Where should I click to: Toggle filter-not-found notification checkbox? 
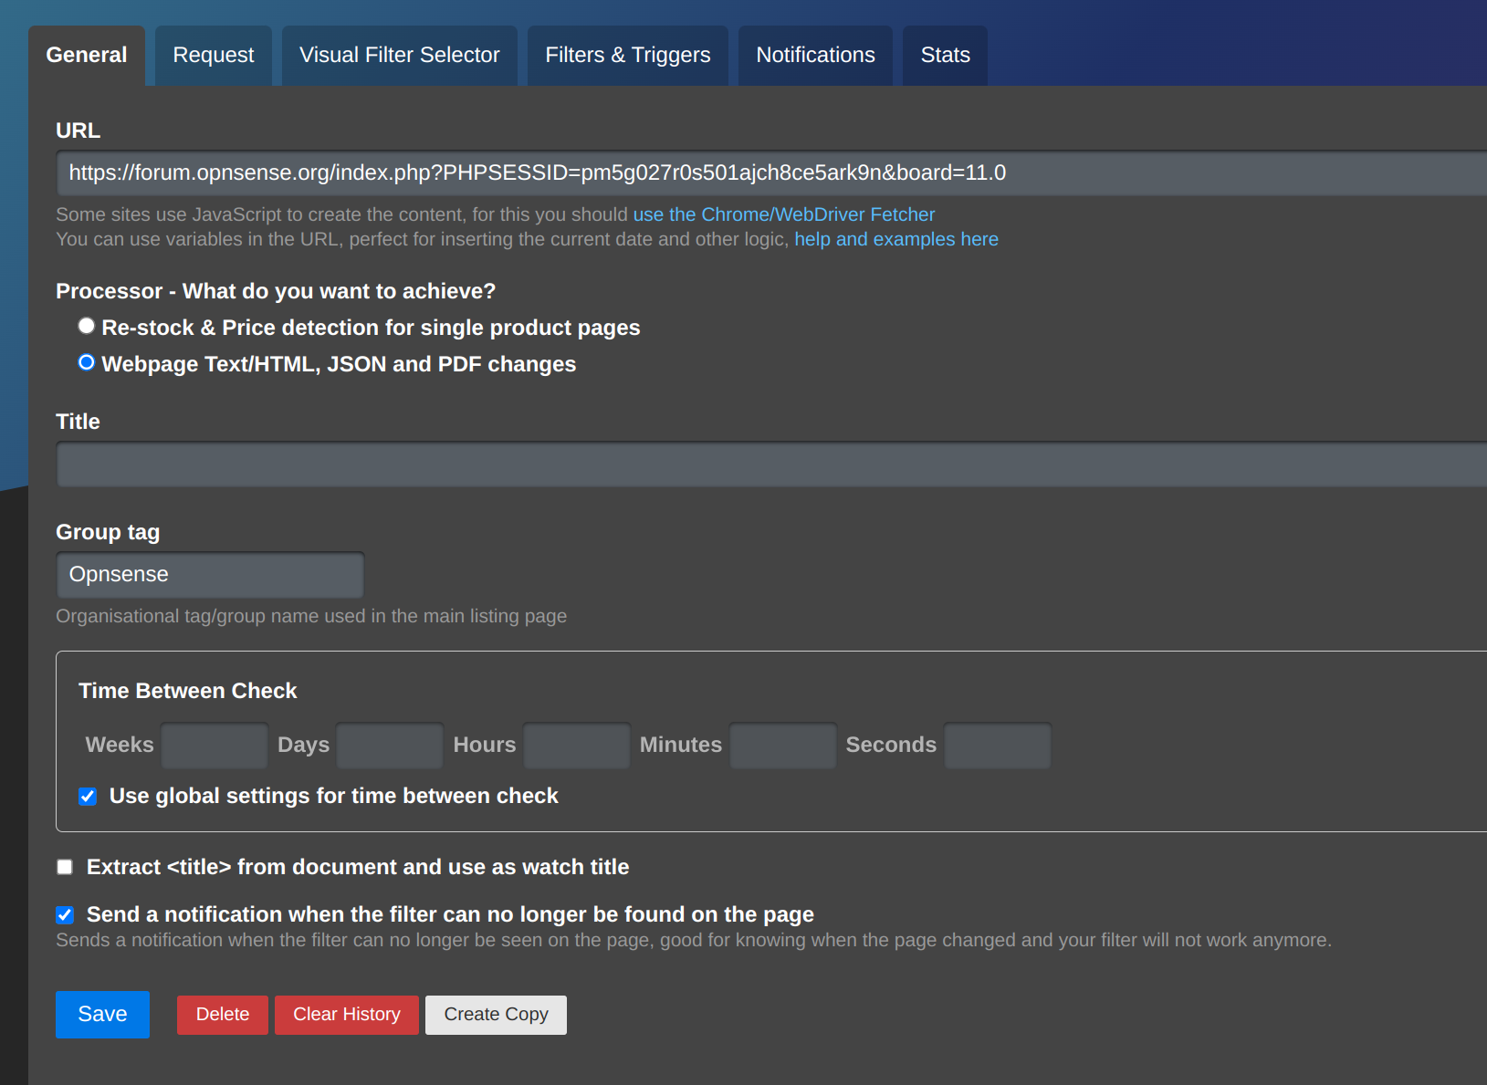click(65, 914)
